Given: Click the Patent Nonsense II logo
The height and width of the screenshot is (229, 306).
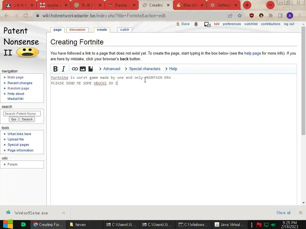Looking at the screenshot, I should (22, 42).
